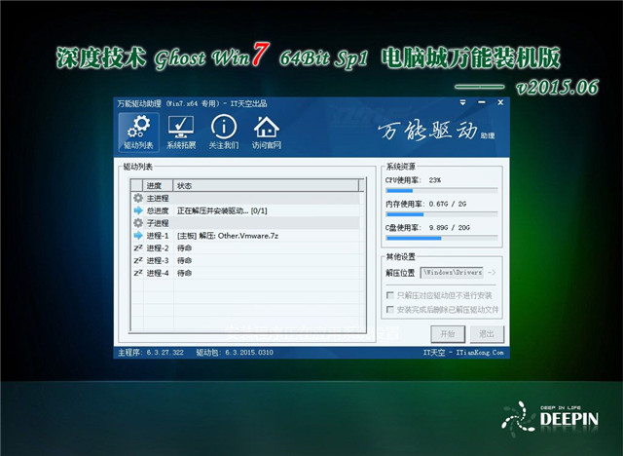Viewport: 623px width, 456px height.
Task: Select the 正在解压并安装驱动 status text
Action: (222, 210)
